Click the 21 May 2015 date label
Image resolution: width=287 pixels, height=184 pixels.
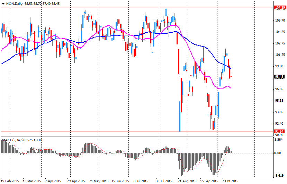(99, 181)
